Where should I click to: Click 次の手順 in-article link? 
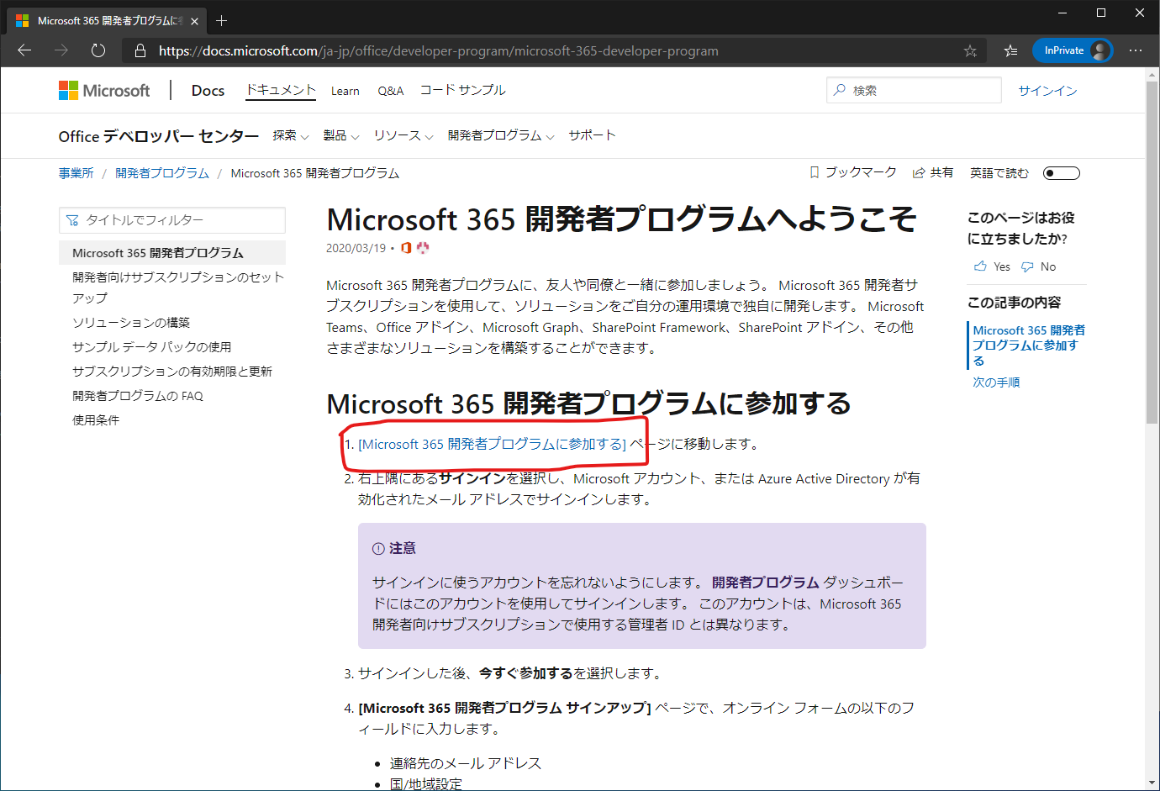coord(996,382)
